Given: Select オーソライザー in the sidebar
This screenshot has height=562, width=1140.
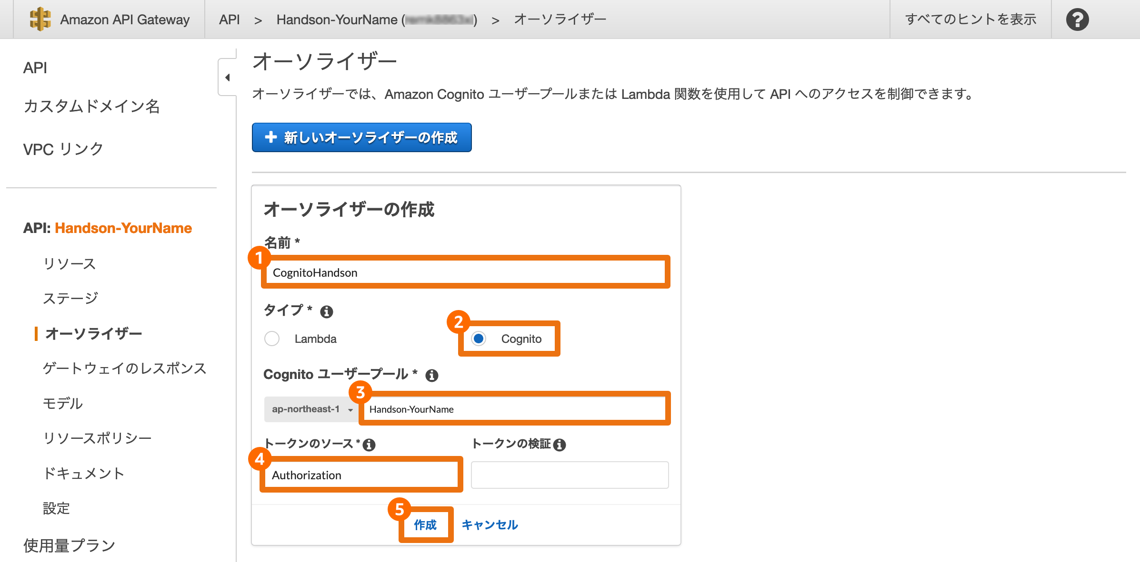Looking at the screenshot, I should coord(94,334).
